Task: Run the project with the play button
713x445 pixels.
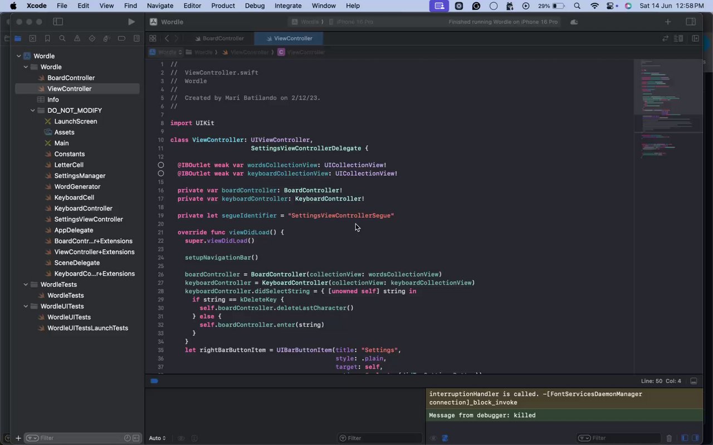Action: coord(131,22)
